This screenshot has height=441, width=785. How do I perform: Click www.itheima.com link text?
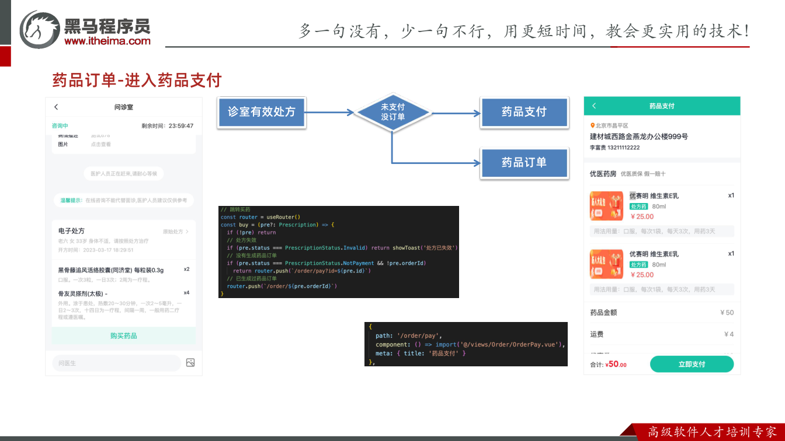pyautogui.click(x=107, y=41)
